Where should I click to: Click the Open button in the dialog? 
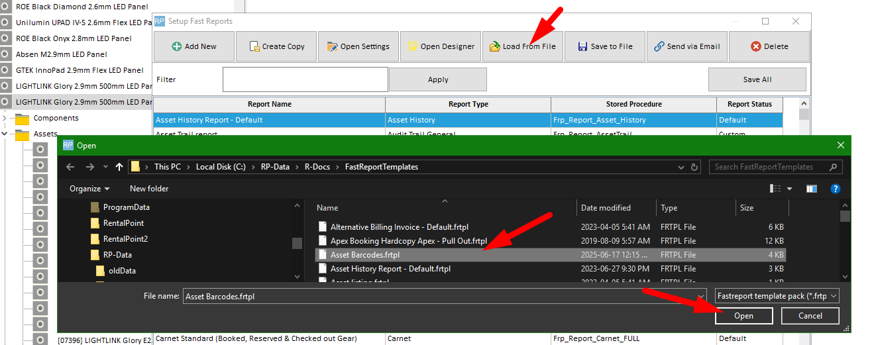(x=743, y=316)
